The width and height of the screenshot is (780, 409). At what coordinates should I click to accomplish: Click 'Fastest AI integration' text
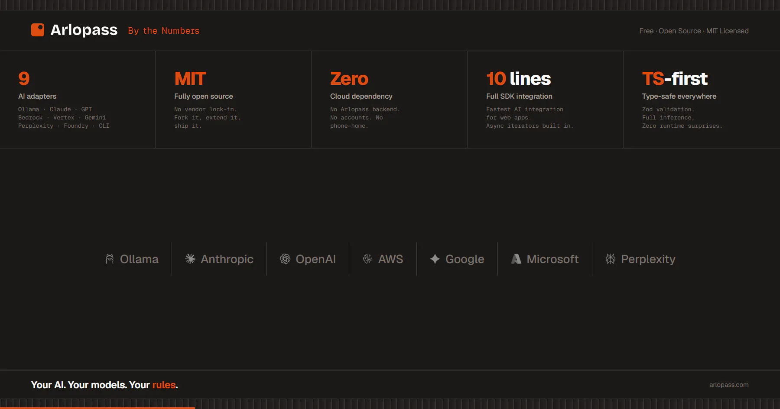525,109
